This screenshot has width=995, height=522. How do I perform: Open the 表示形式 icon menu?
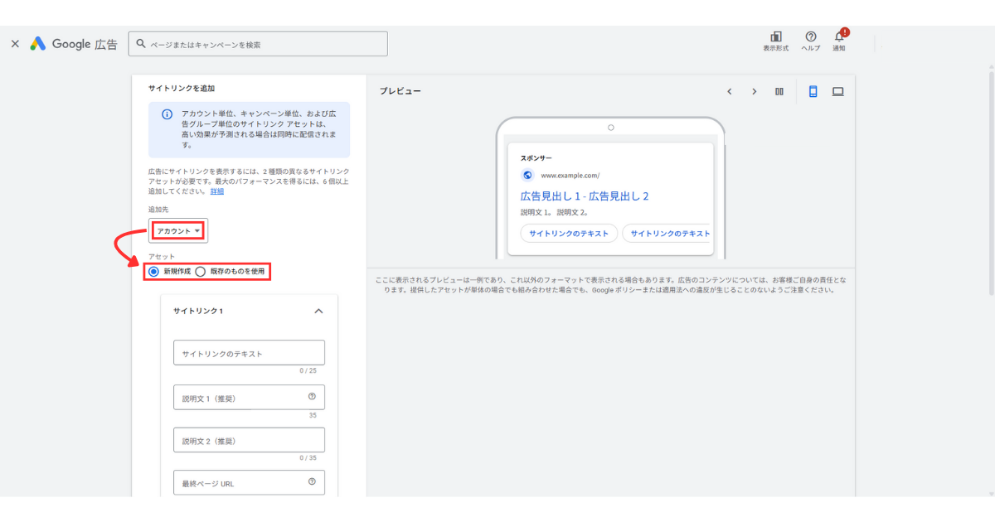776,41
